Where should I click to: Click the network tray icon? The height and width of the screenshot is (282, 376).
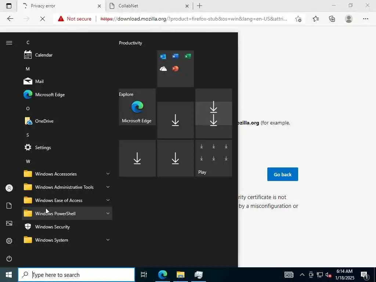click(x=320, y=275)
